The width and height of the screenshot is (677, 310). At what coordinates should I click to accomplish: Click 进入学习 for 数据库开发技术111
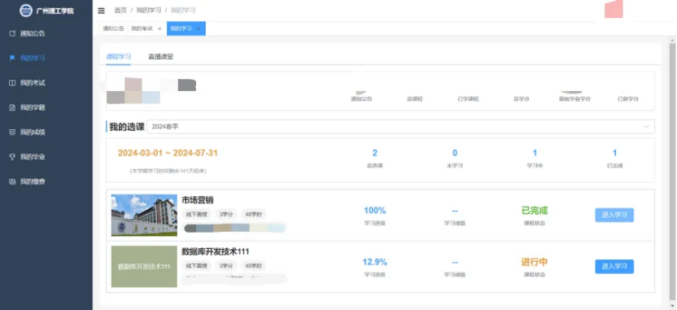(614, 266)
